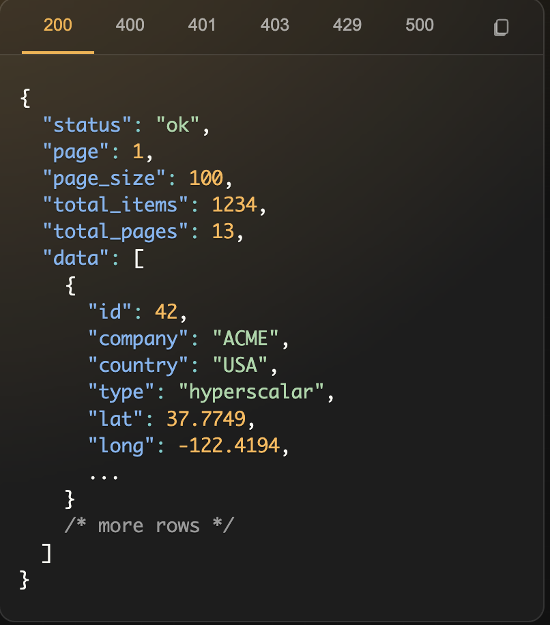
Task: Click the total_items value 1234
Action: pos(234,205)
